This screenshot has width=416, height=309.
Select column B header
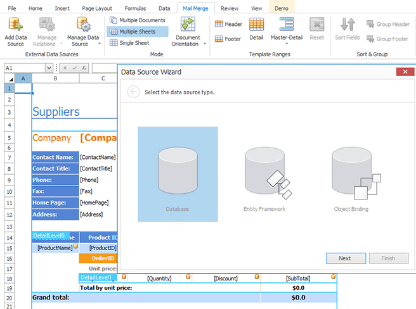coord(55,79)
